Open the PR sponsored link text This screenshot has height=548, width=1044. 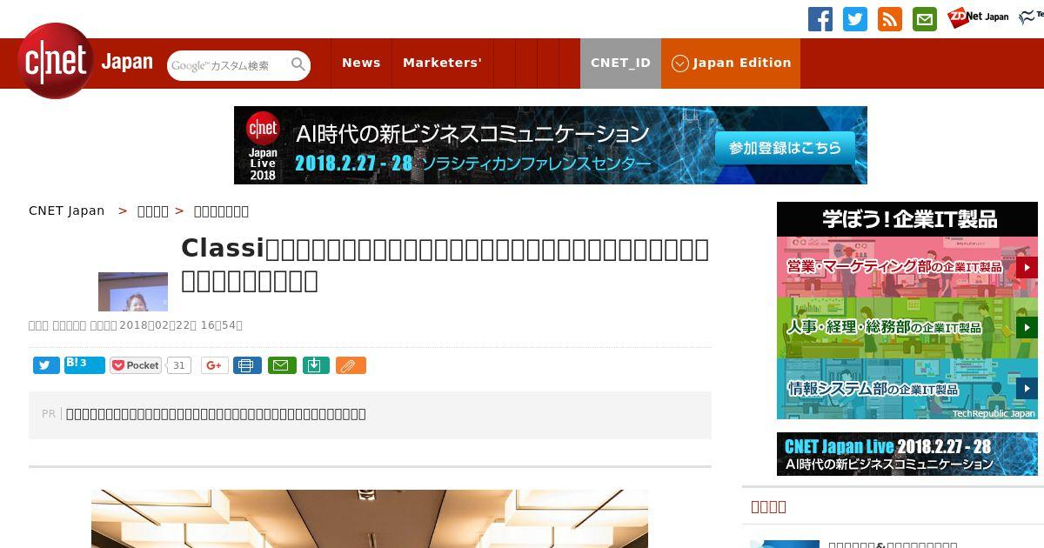(216, 414)
